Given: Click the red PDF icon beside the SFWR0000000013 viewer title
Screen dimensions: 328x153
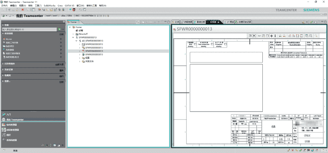Looking at the screenshot, I should click(x=175, y=30).
